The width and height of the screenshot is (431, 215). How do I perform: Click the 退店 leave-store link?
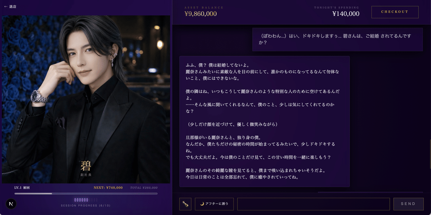click(13, 6)
